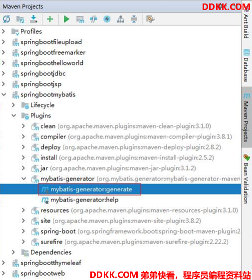Click the Download Sources and Documentation icon
252x280 pixels.
[x=34, y=19]
